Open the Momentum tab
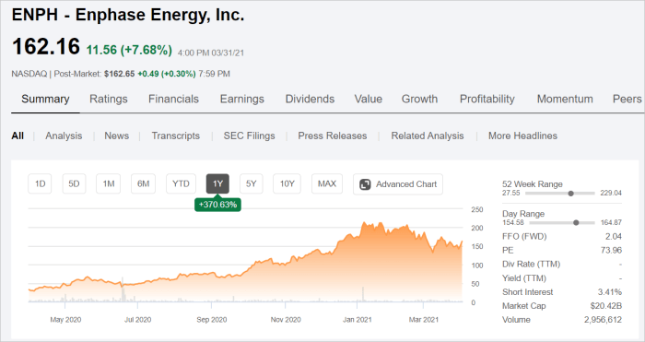The image size is (645, 342). [565, 100]
